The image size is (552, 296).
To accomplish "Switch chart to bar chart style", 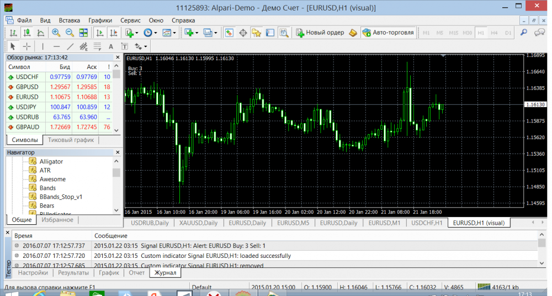I will pos(13,33).
